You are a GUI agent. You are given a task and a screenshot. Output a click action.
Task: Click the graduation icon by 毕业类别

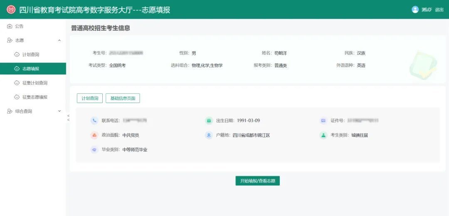(x=94, y=149)
